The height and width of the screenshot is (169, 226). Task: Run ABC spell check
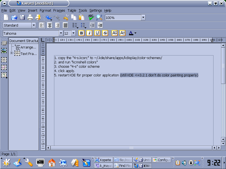point(91,17)
